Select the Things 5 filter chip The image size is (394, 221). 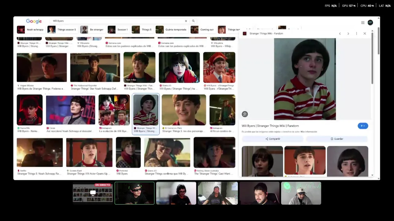[x=142, y=29]
